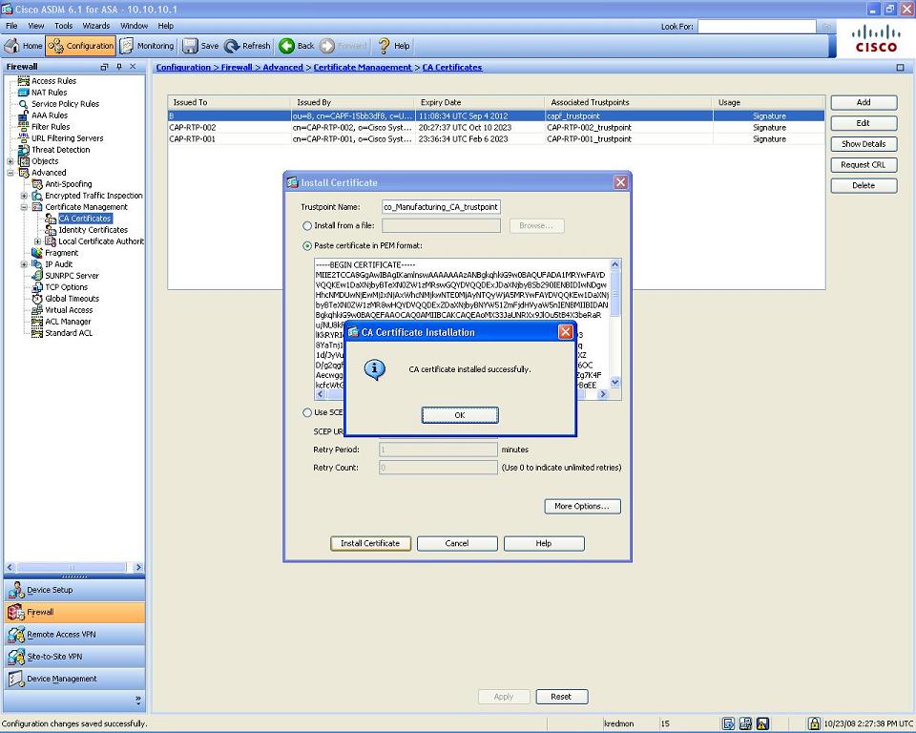Viewport: 916px width, 733px height.
Task: Click the Look For search field
Action: point(757,27)
